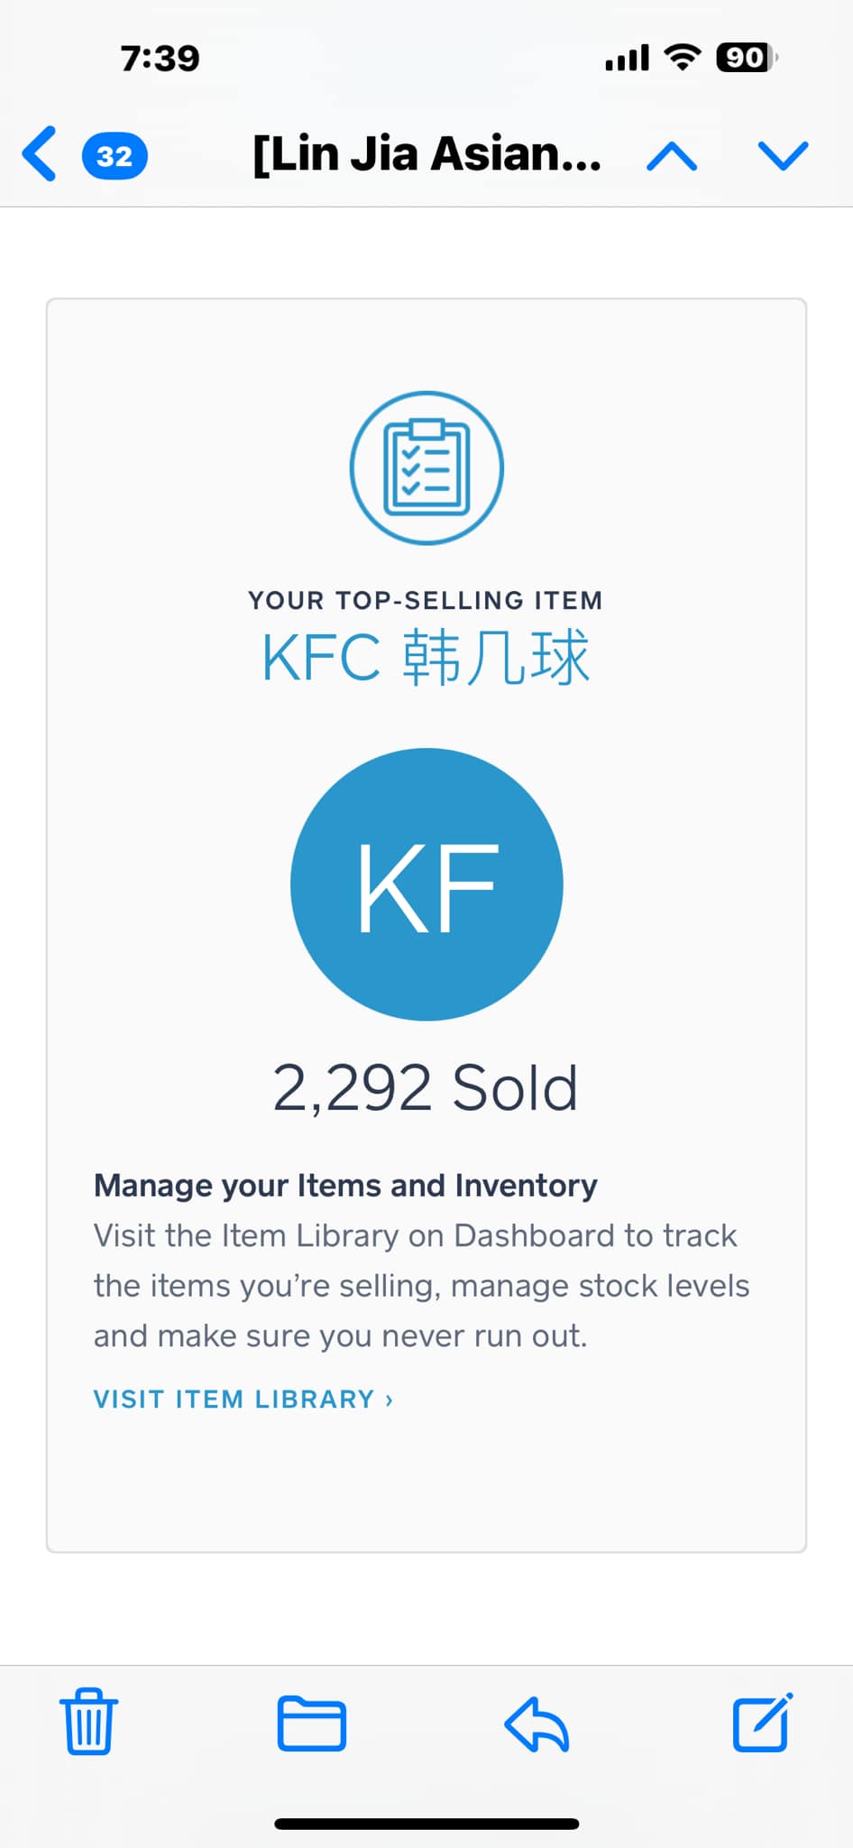The height and width of the screenshot is (1848, 853).
Task: Tap the [Lin Jia Asian... email title
Action: tap(427, 153)
